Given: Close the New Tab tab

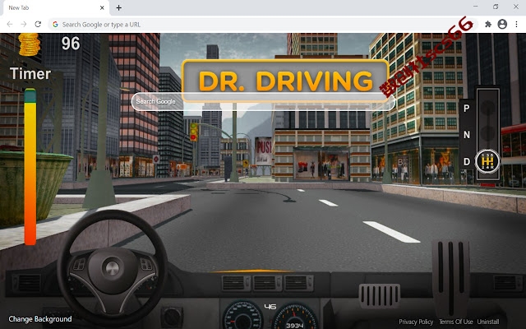Looking at the screenshot, I should [102, 7].
